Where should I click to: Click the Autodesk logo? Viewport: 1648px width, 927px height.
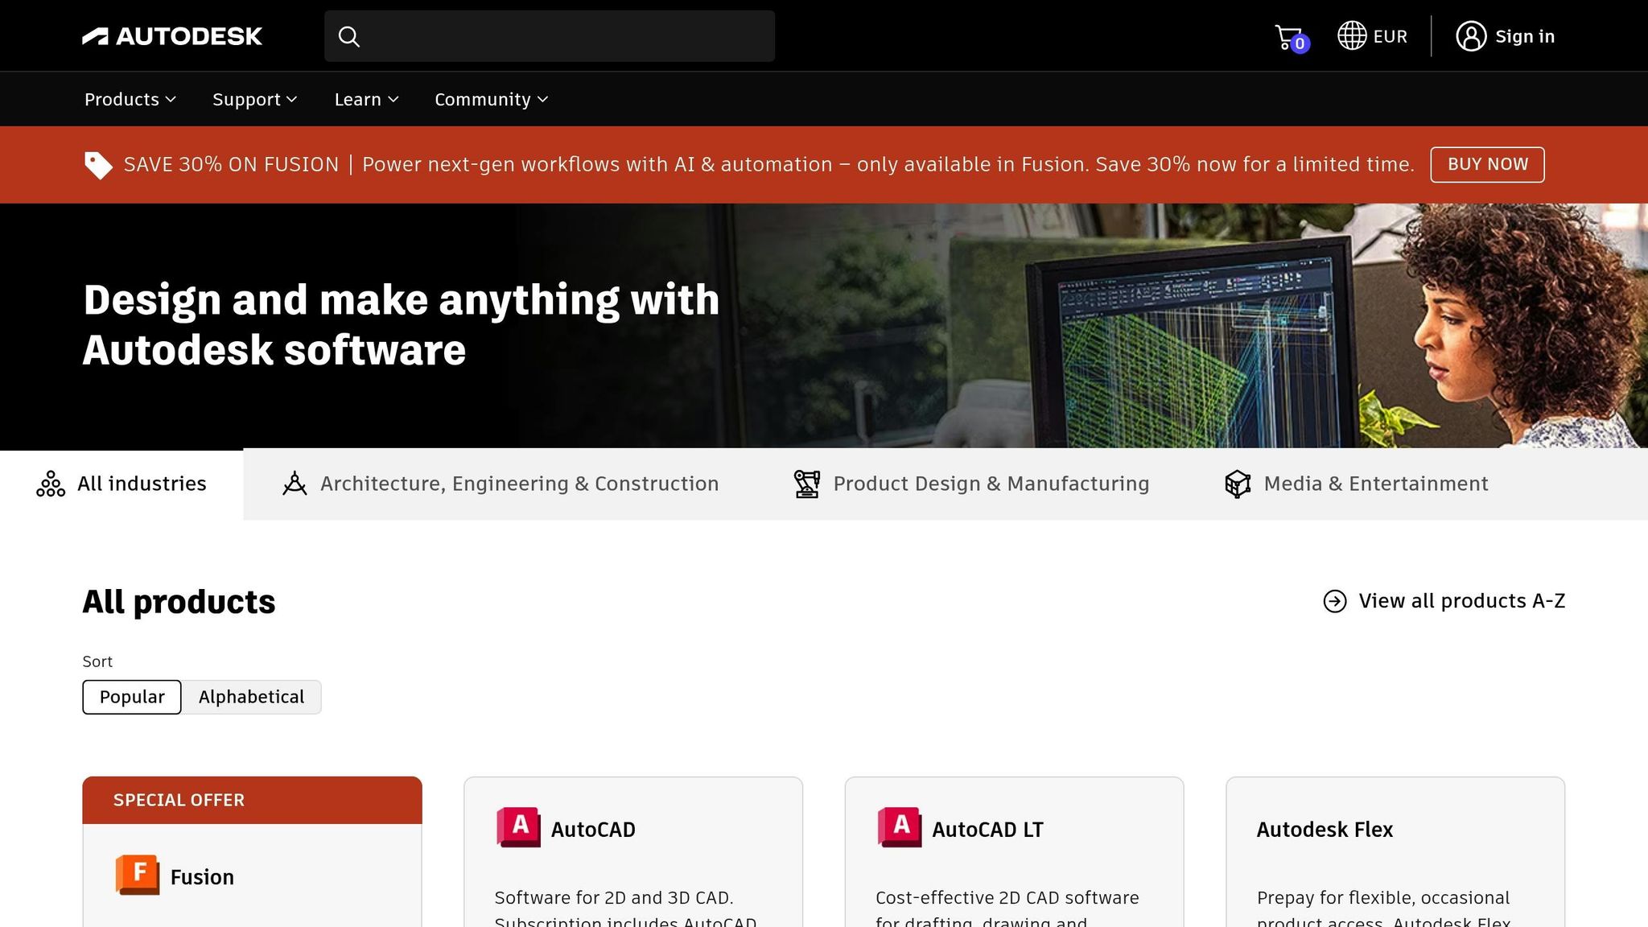click(172, 36)
